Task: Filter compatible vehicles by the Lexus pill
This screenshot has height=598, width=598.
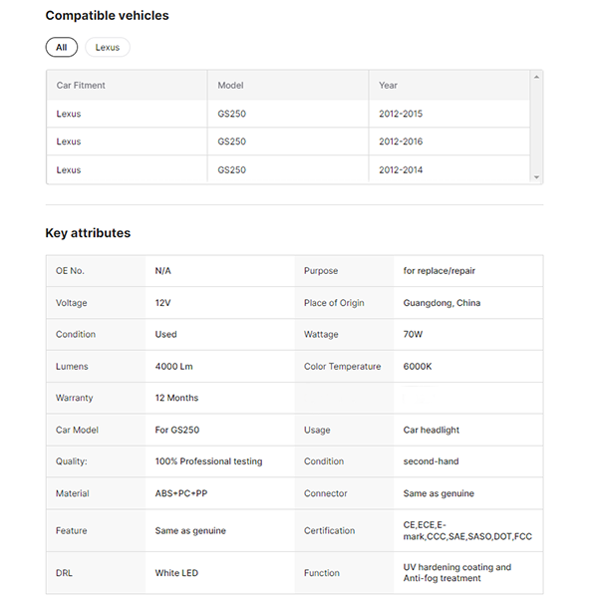Action: click(x=107, y=47)
